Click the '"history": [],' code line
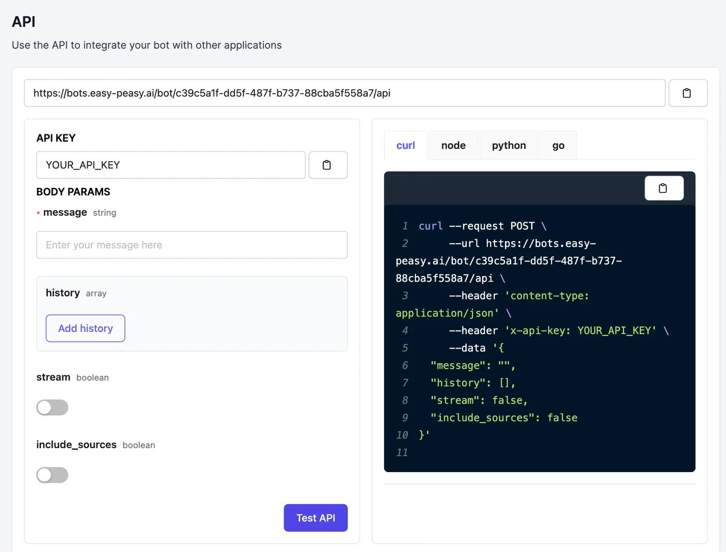The height and width of the screenshot is (552, 726). pos(473,383)
